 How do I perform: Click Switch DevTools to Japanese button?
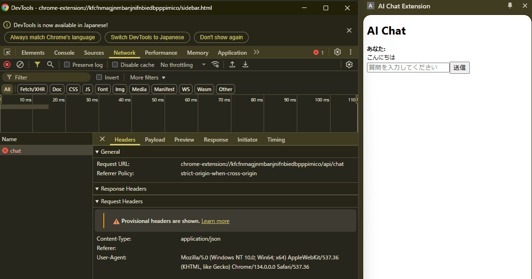pos(147,37)
